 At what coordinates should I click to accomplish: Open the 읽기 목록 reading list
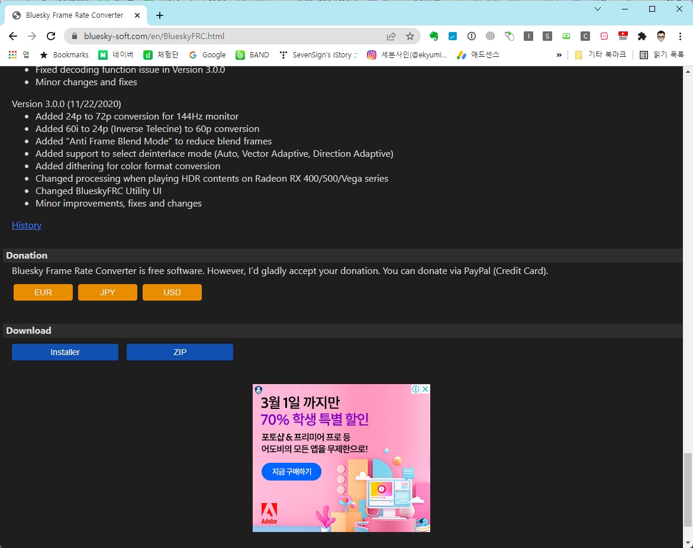pos(662,55)
